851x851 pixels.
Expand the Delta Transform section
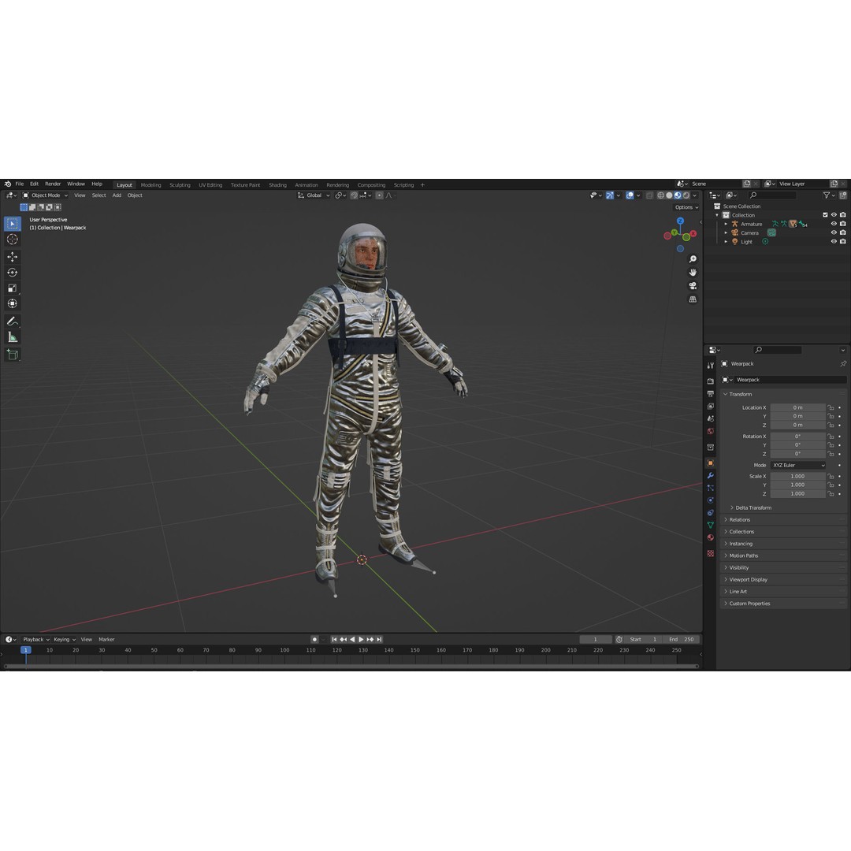pos(753,507)
